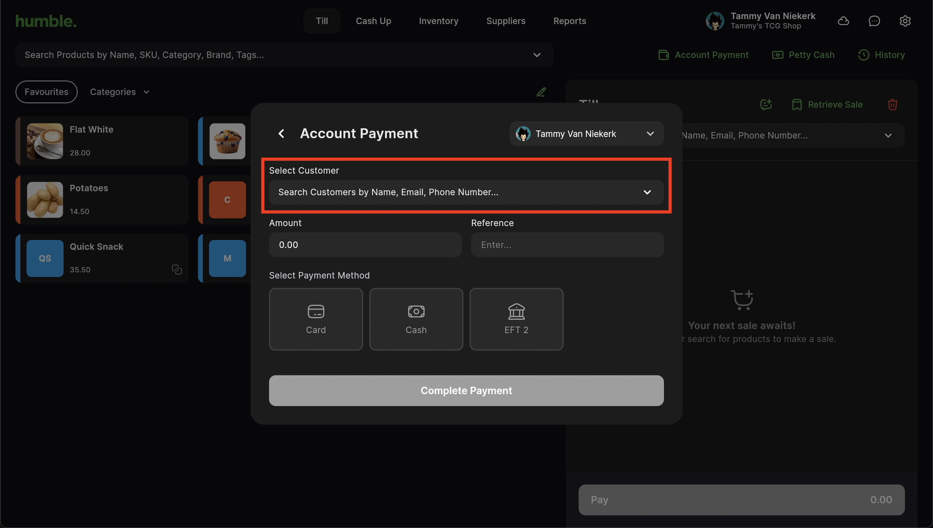The width and height of the screenshot is (933, 528).
Task: Click the red trash icon
Action: tap(892, 105)
